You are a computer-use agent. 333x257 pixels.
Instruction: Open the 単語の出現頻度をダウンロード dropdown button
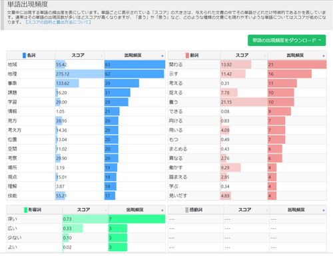[286, 41]
